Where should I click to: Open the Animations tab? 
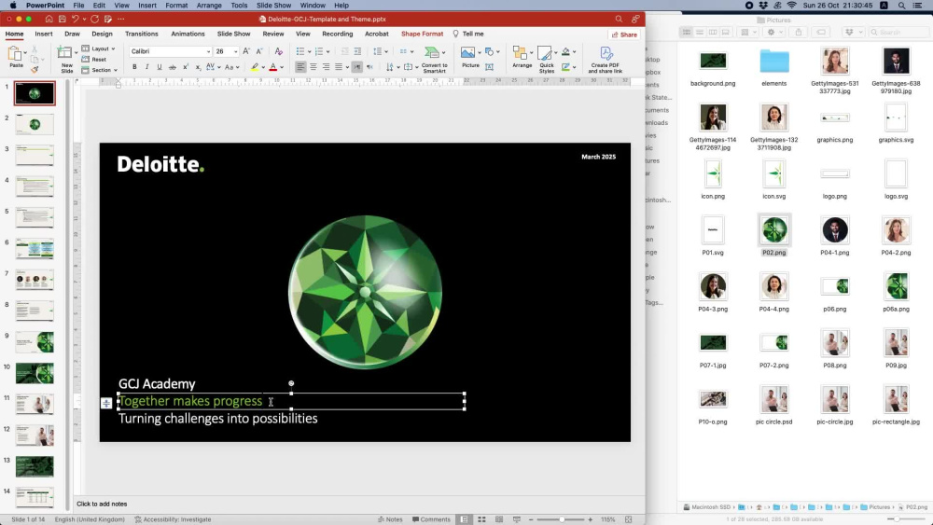click(188, 34)
